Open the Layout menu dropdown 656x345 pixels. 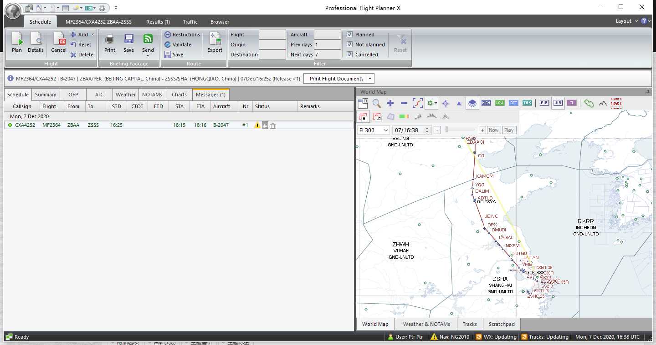(x=626, y=21)
